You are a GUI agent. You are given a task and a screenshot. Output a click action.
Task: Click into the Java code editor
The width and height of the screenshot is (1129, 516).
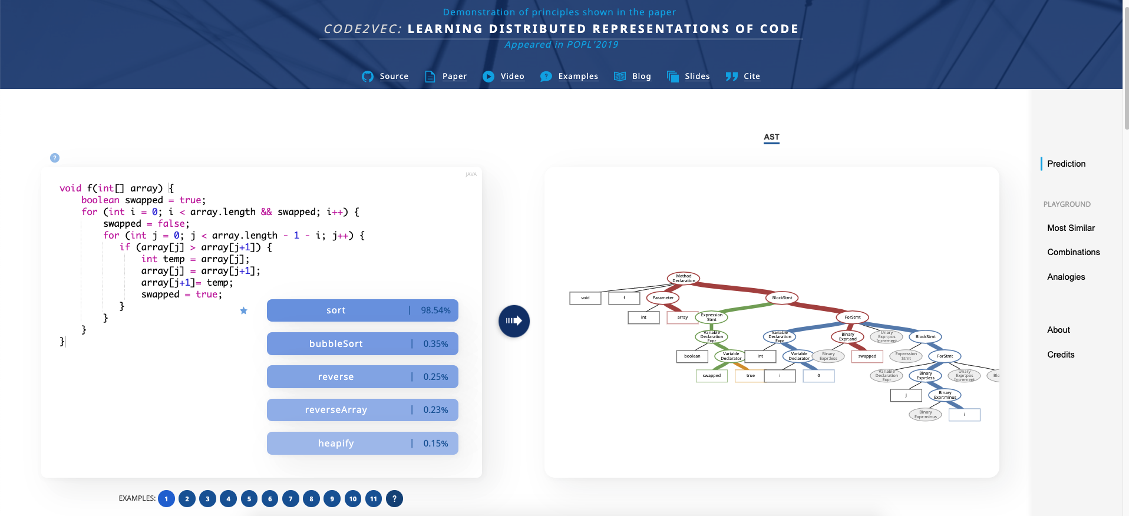click(x=262, y=322)
